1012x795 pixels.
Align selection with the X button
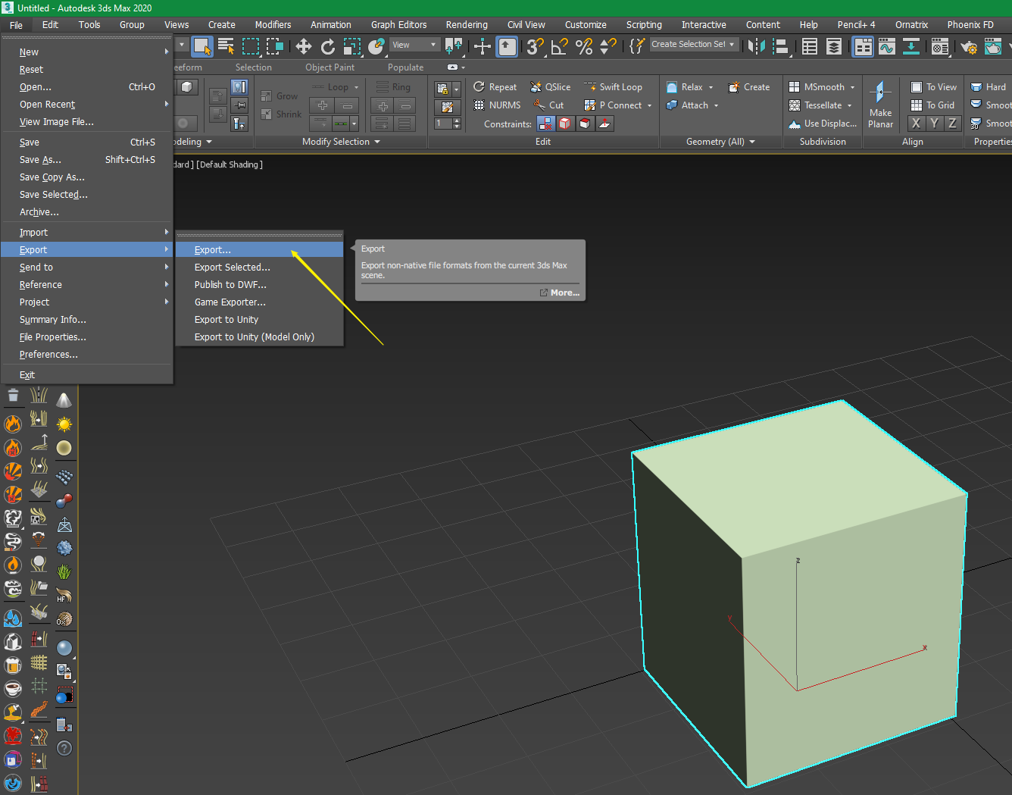[x=916, y=124]
